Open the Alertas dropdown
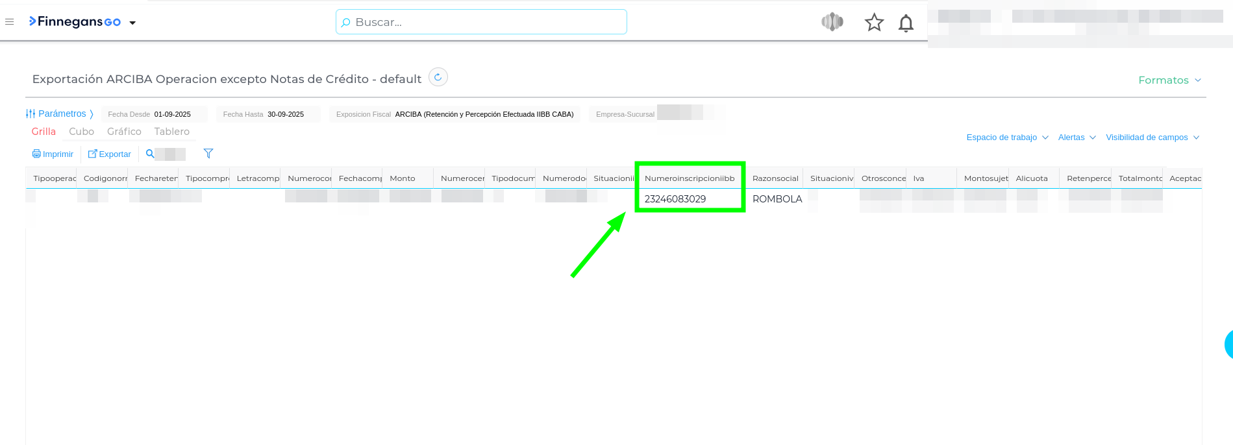The width and height of the screenshot is (1233, 445). pyautogui.click(x=1077, y=138)
